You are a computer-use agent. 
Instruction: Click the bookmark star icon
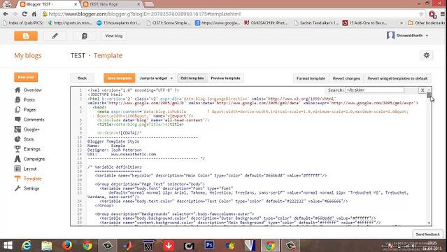pyautogui.click(x=421, y=14)
